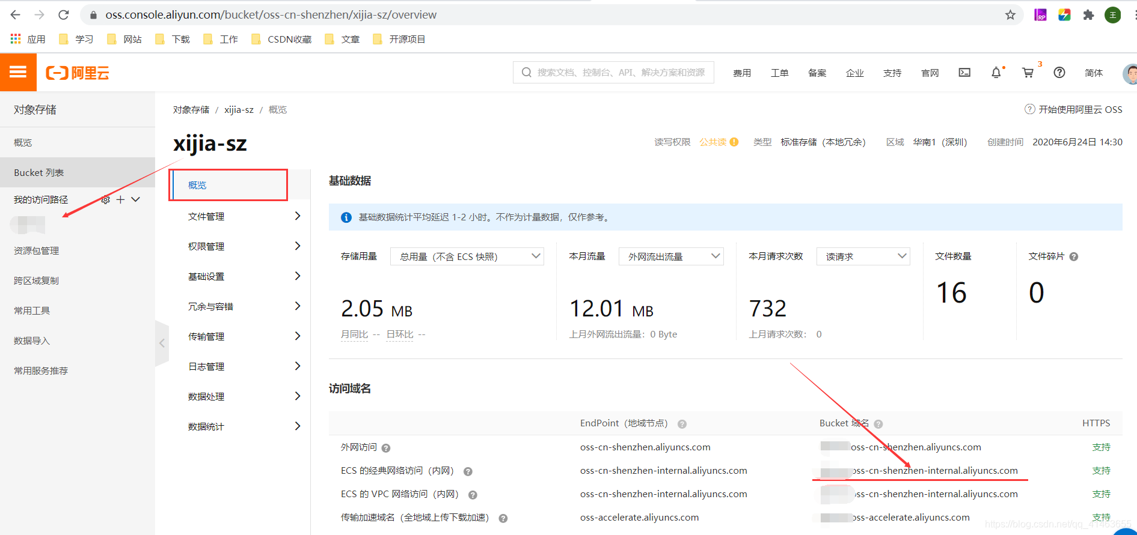This screenshot has width=1137, height=535.
Task: Open the 外网流出流量 dropdown
Action: tap(671, 256)
